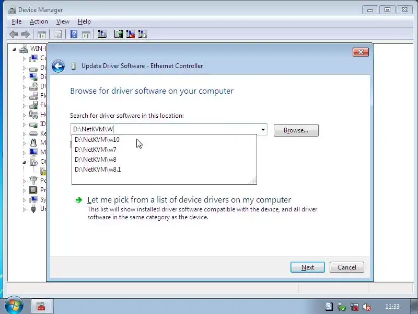Expand the System devices category arrow
The height and width of the screenshot is (314, 418).
coord(24,200)
